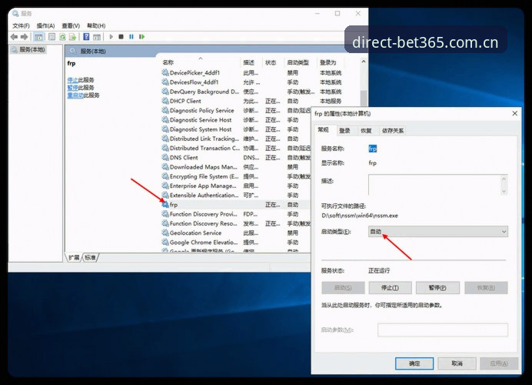
Task: Sort by 状态 column header
Action: (x=273, y=62)
